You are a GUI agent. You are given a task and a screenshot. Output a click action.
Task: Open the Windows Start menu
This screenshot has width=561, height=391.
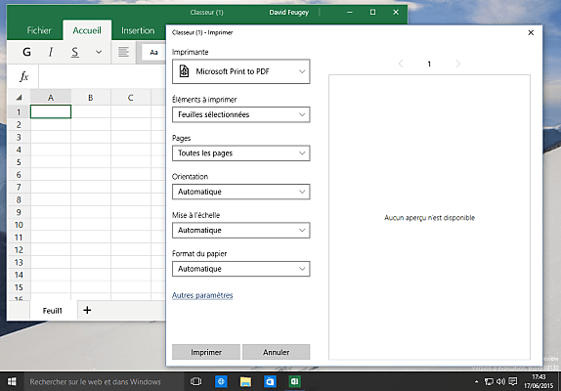pos(12,381)
